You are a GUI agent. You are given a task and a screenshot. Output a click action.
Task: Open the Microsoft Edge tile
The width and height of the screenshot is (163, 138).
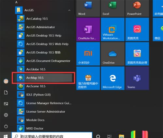(x=113, y=78)
